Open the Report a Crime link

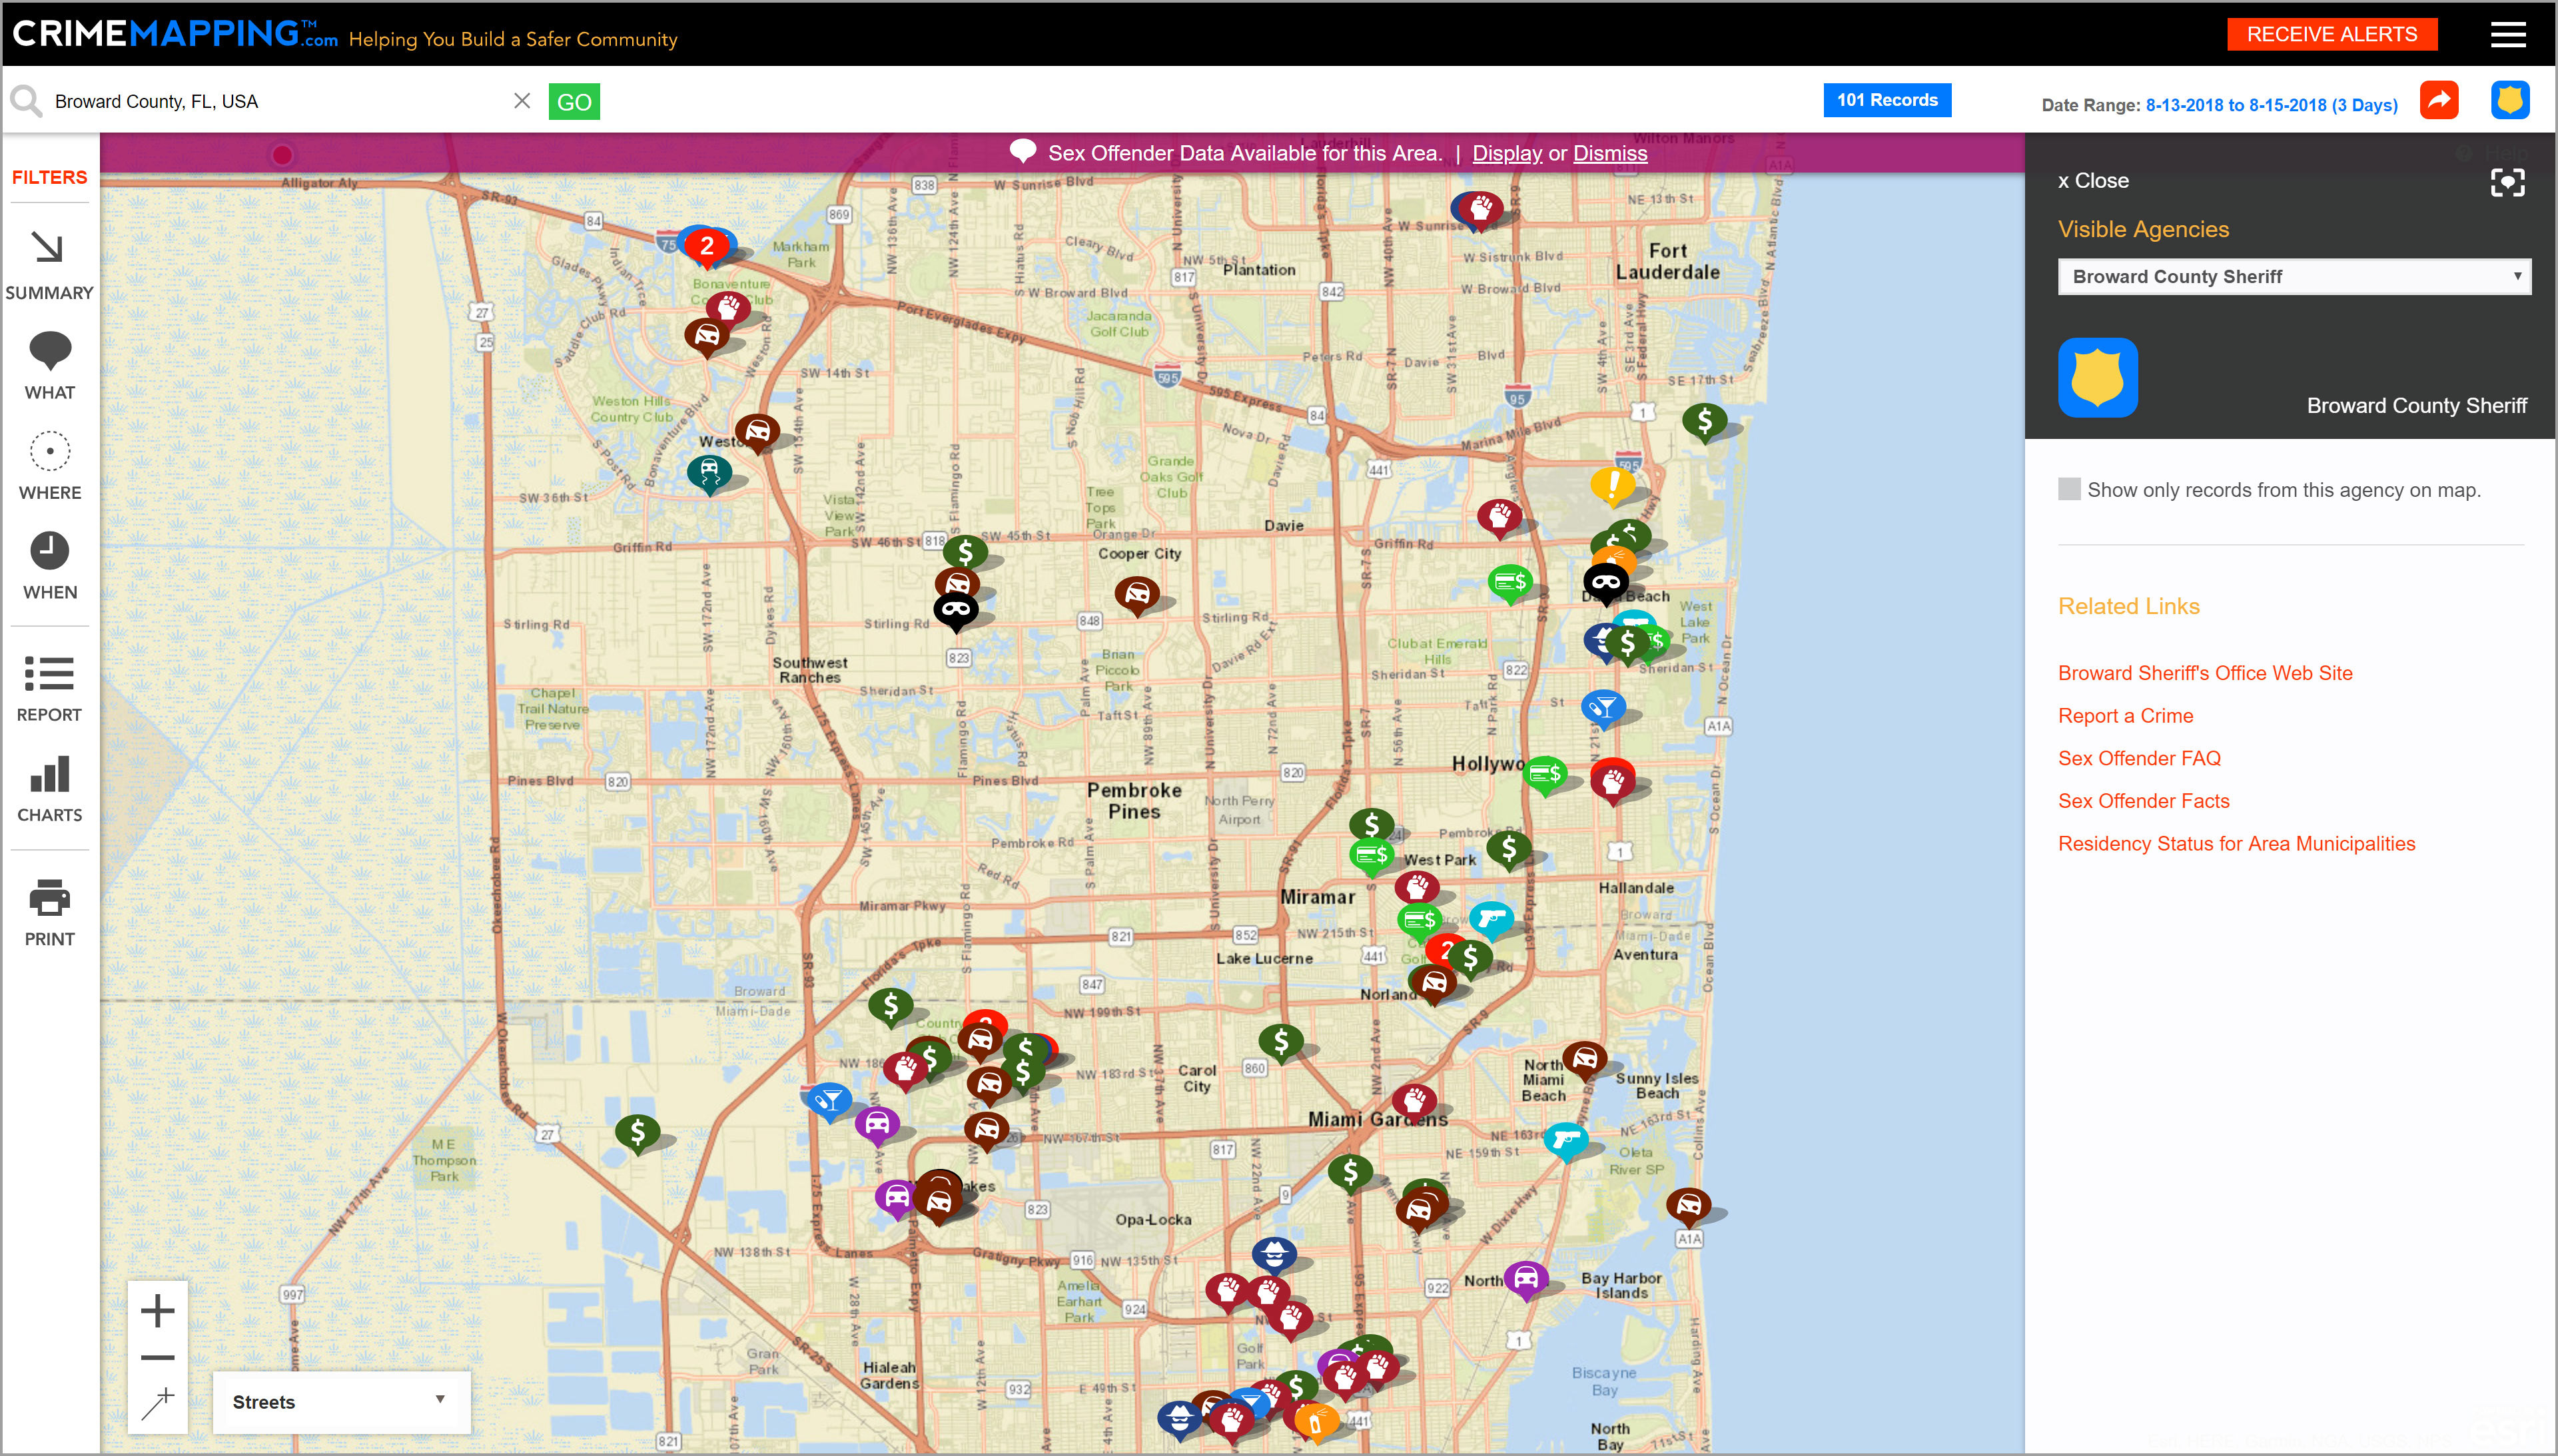(x=2125, y=716)
